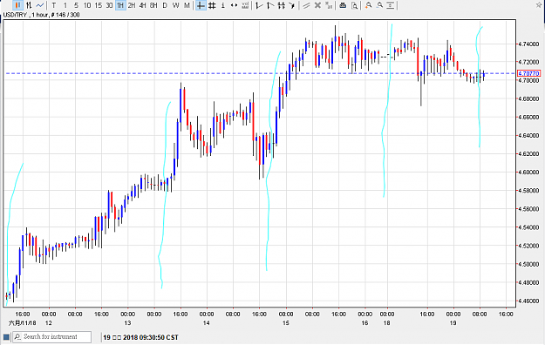Click the printer icon

point(343,5)
